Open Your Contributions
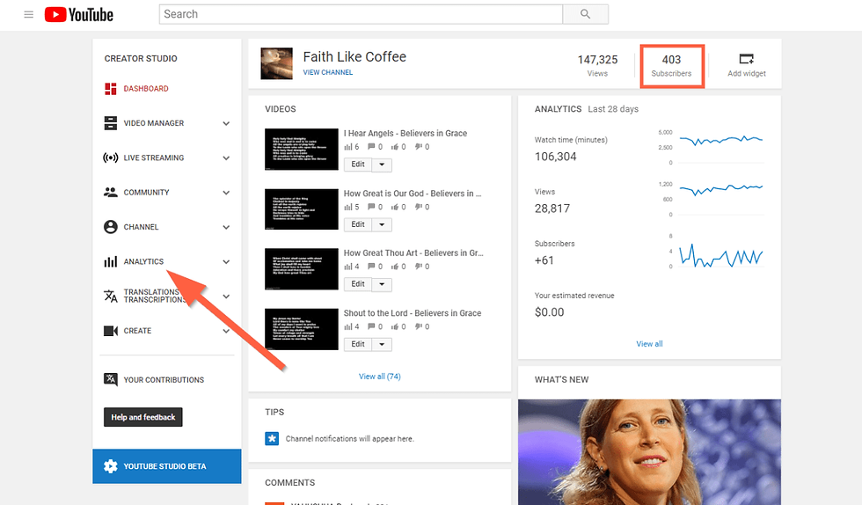862x505 pixels. click(x=164, y=380)
